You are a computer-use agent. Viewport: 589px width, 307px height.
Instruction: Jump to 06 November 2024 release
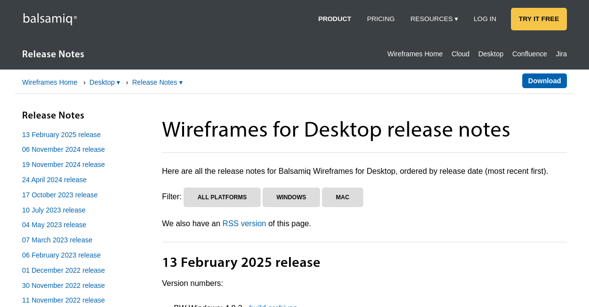[63, 149]
